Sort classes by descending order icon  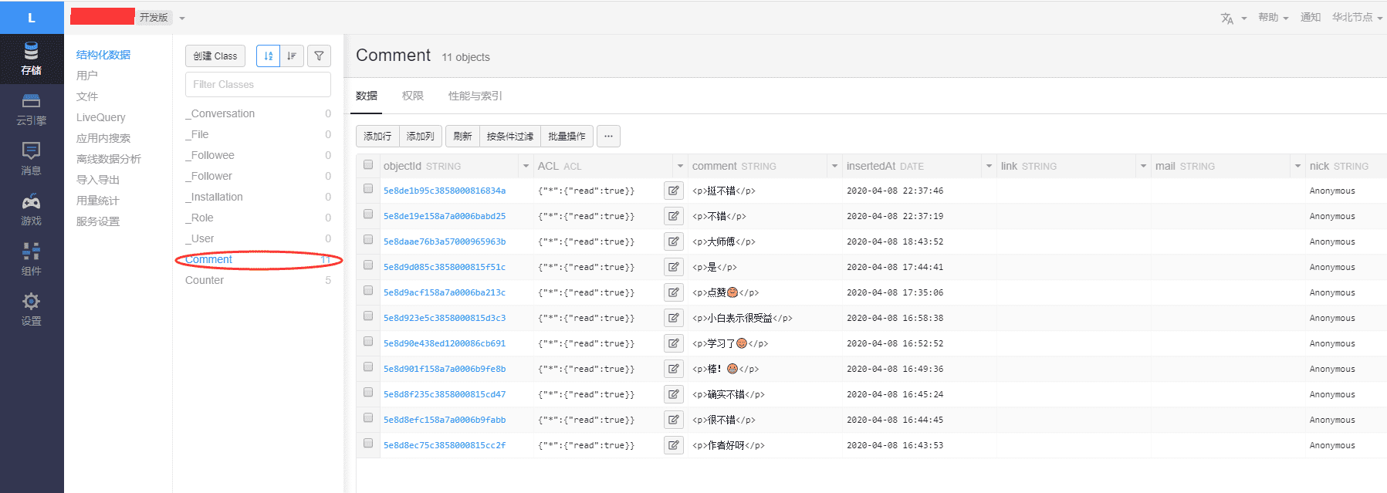click(291, 56)
